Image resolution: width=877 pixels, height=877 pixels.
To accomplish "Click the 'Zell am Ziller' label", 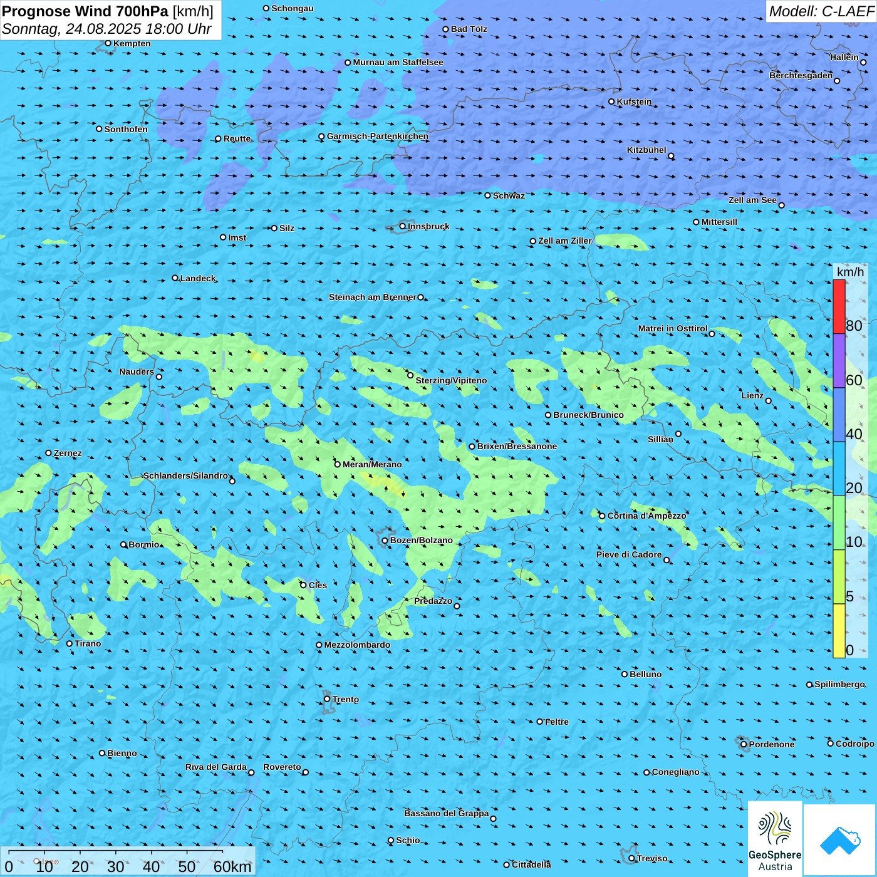I will coord(565,241).
